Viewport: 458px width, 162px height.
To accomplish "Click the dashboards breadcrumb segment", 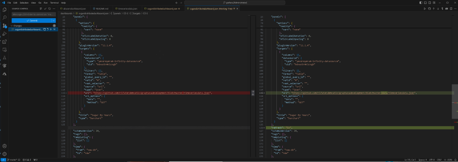I will pyautogui.click(x=66, y=13).
